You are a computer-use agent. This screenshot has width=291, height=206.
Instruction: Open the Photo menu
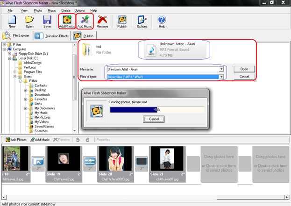pos(38,11)
